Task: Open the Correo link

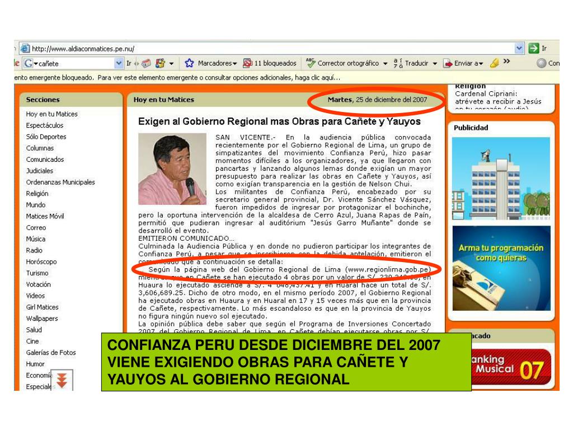Action: coord(36,227)
